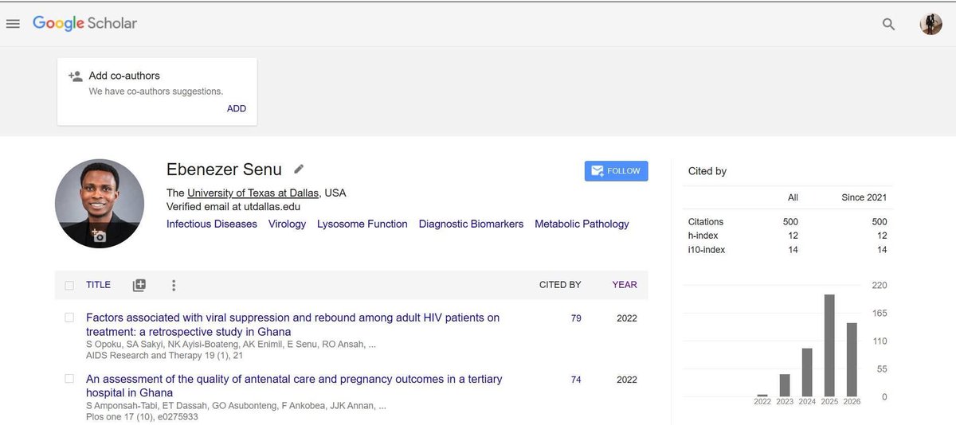956x425 pixels.
Task: Click the Google Scholar logo
Action: tap(84, 23)
